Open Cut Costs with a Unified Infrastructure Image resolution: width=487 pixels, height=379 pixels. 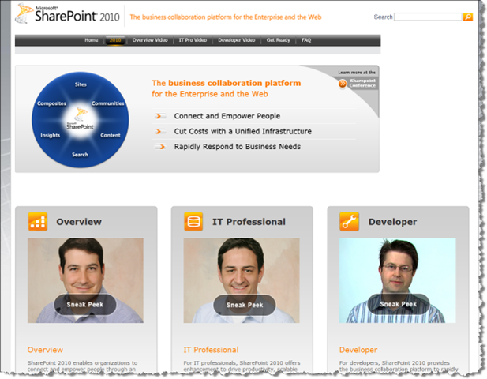[243, 131]
